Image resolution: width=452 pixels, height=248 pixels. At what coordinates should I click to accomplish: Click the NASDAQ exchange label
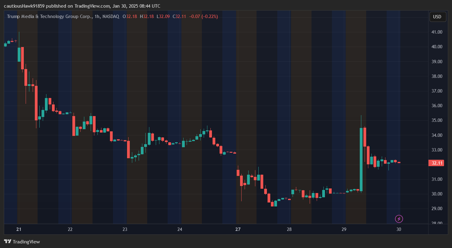[x=111, y=16]
